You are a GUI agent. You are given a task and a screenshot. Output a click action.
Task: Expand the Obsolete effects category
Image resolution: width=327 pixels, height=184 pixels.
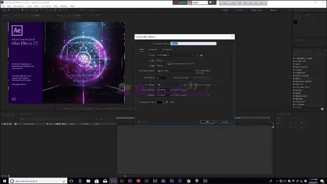point(294,99)
